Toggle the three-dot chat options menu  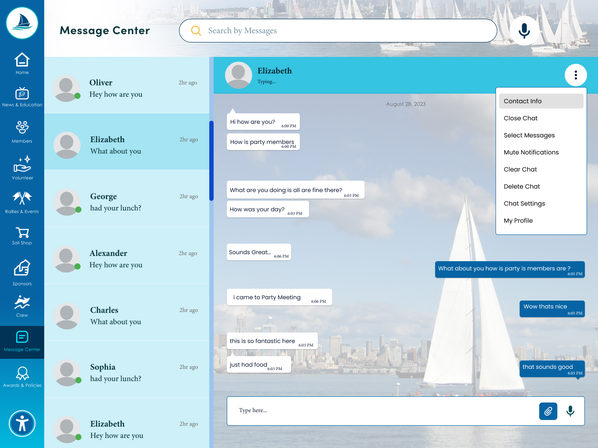click(576, 75)
